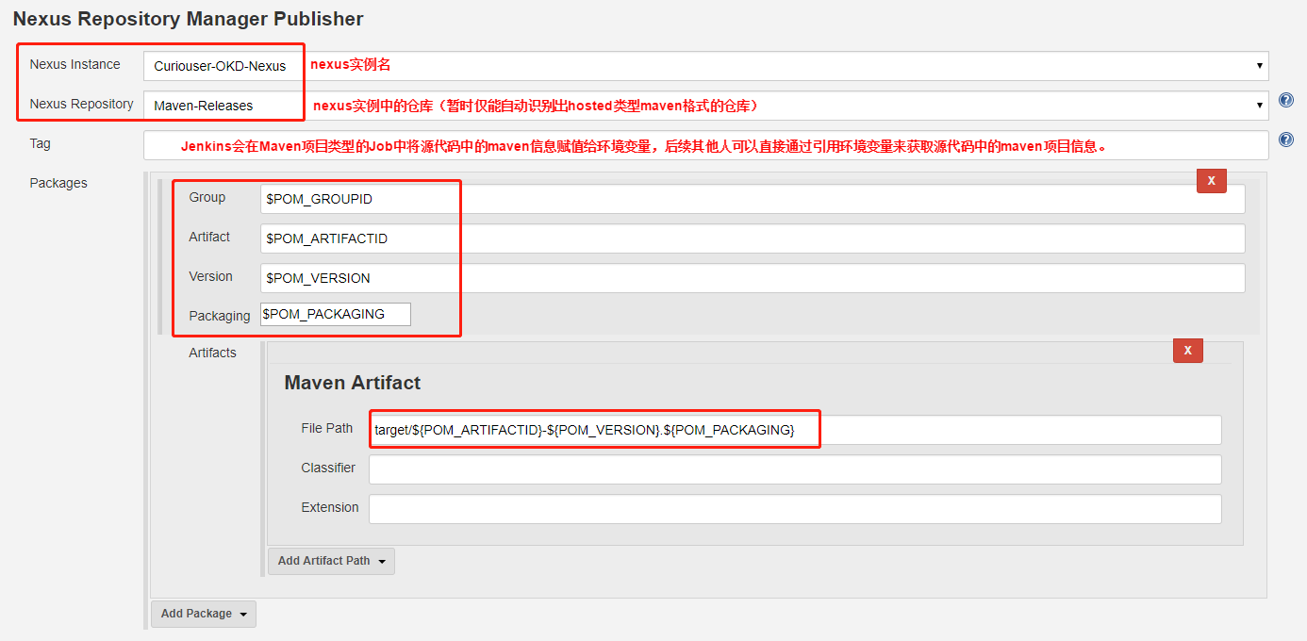The width and height of the screenshot is (1307, 641).
Task: Select the Artifacts label
Action: point(213,353)
